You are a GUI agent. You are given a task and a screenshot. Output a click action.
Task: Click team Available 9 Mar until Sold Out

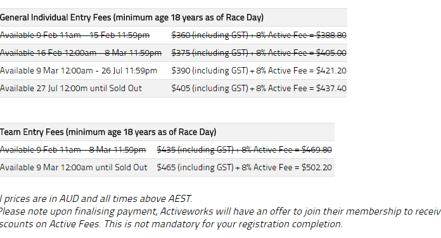pos(73,168)
